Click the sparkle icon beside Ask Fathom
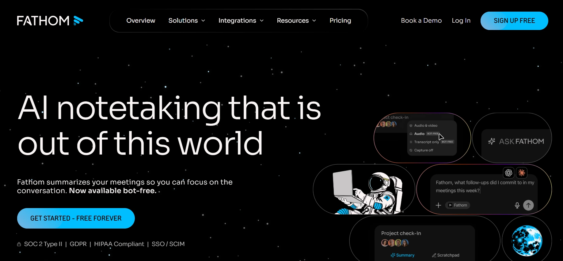 click(x=492, y=141)
